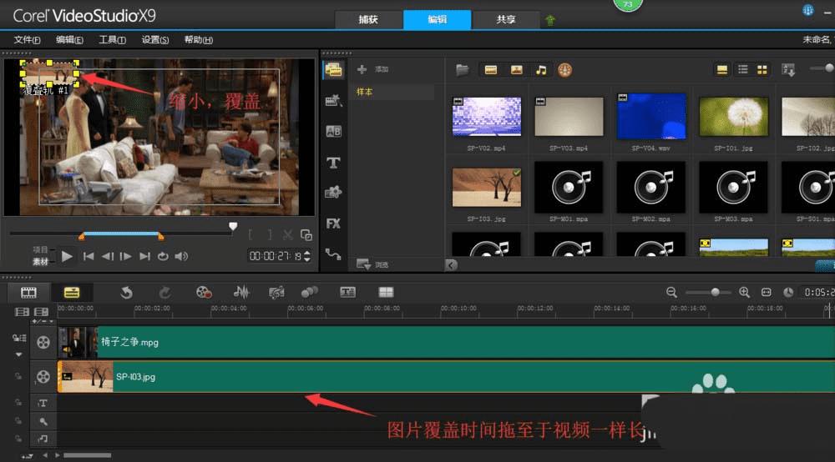Switch to Storyboard View
Screen dimensions: 835x462
click(28, 293)
